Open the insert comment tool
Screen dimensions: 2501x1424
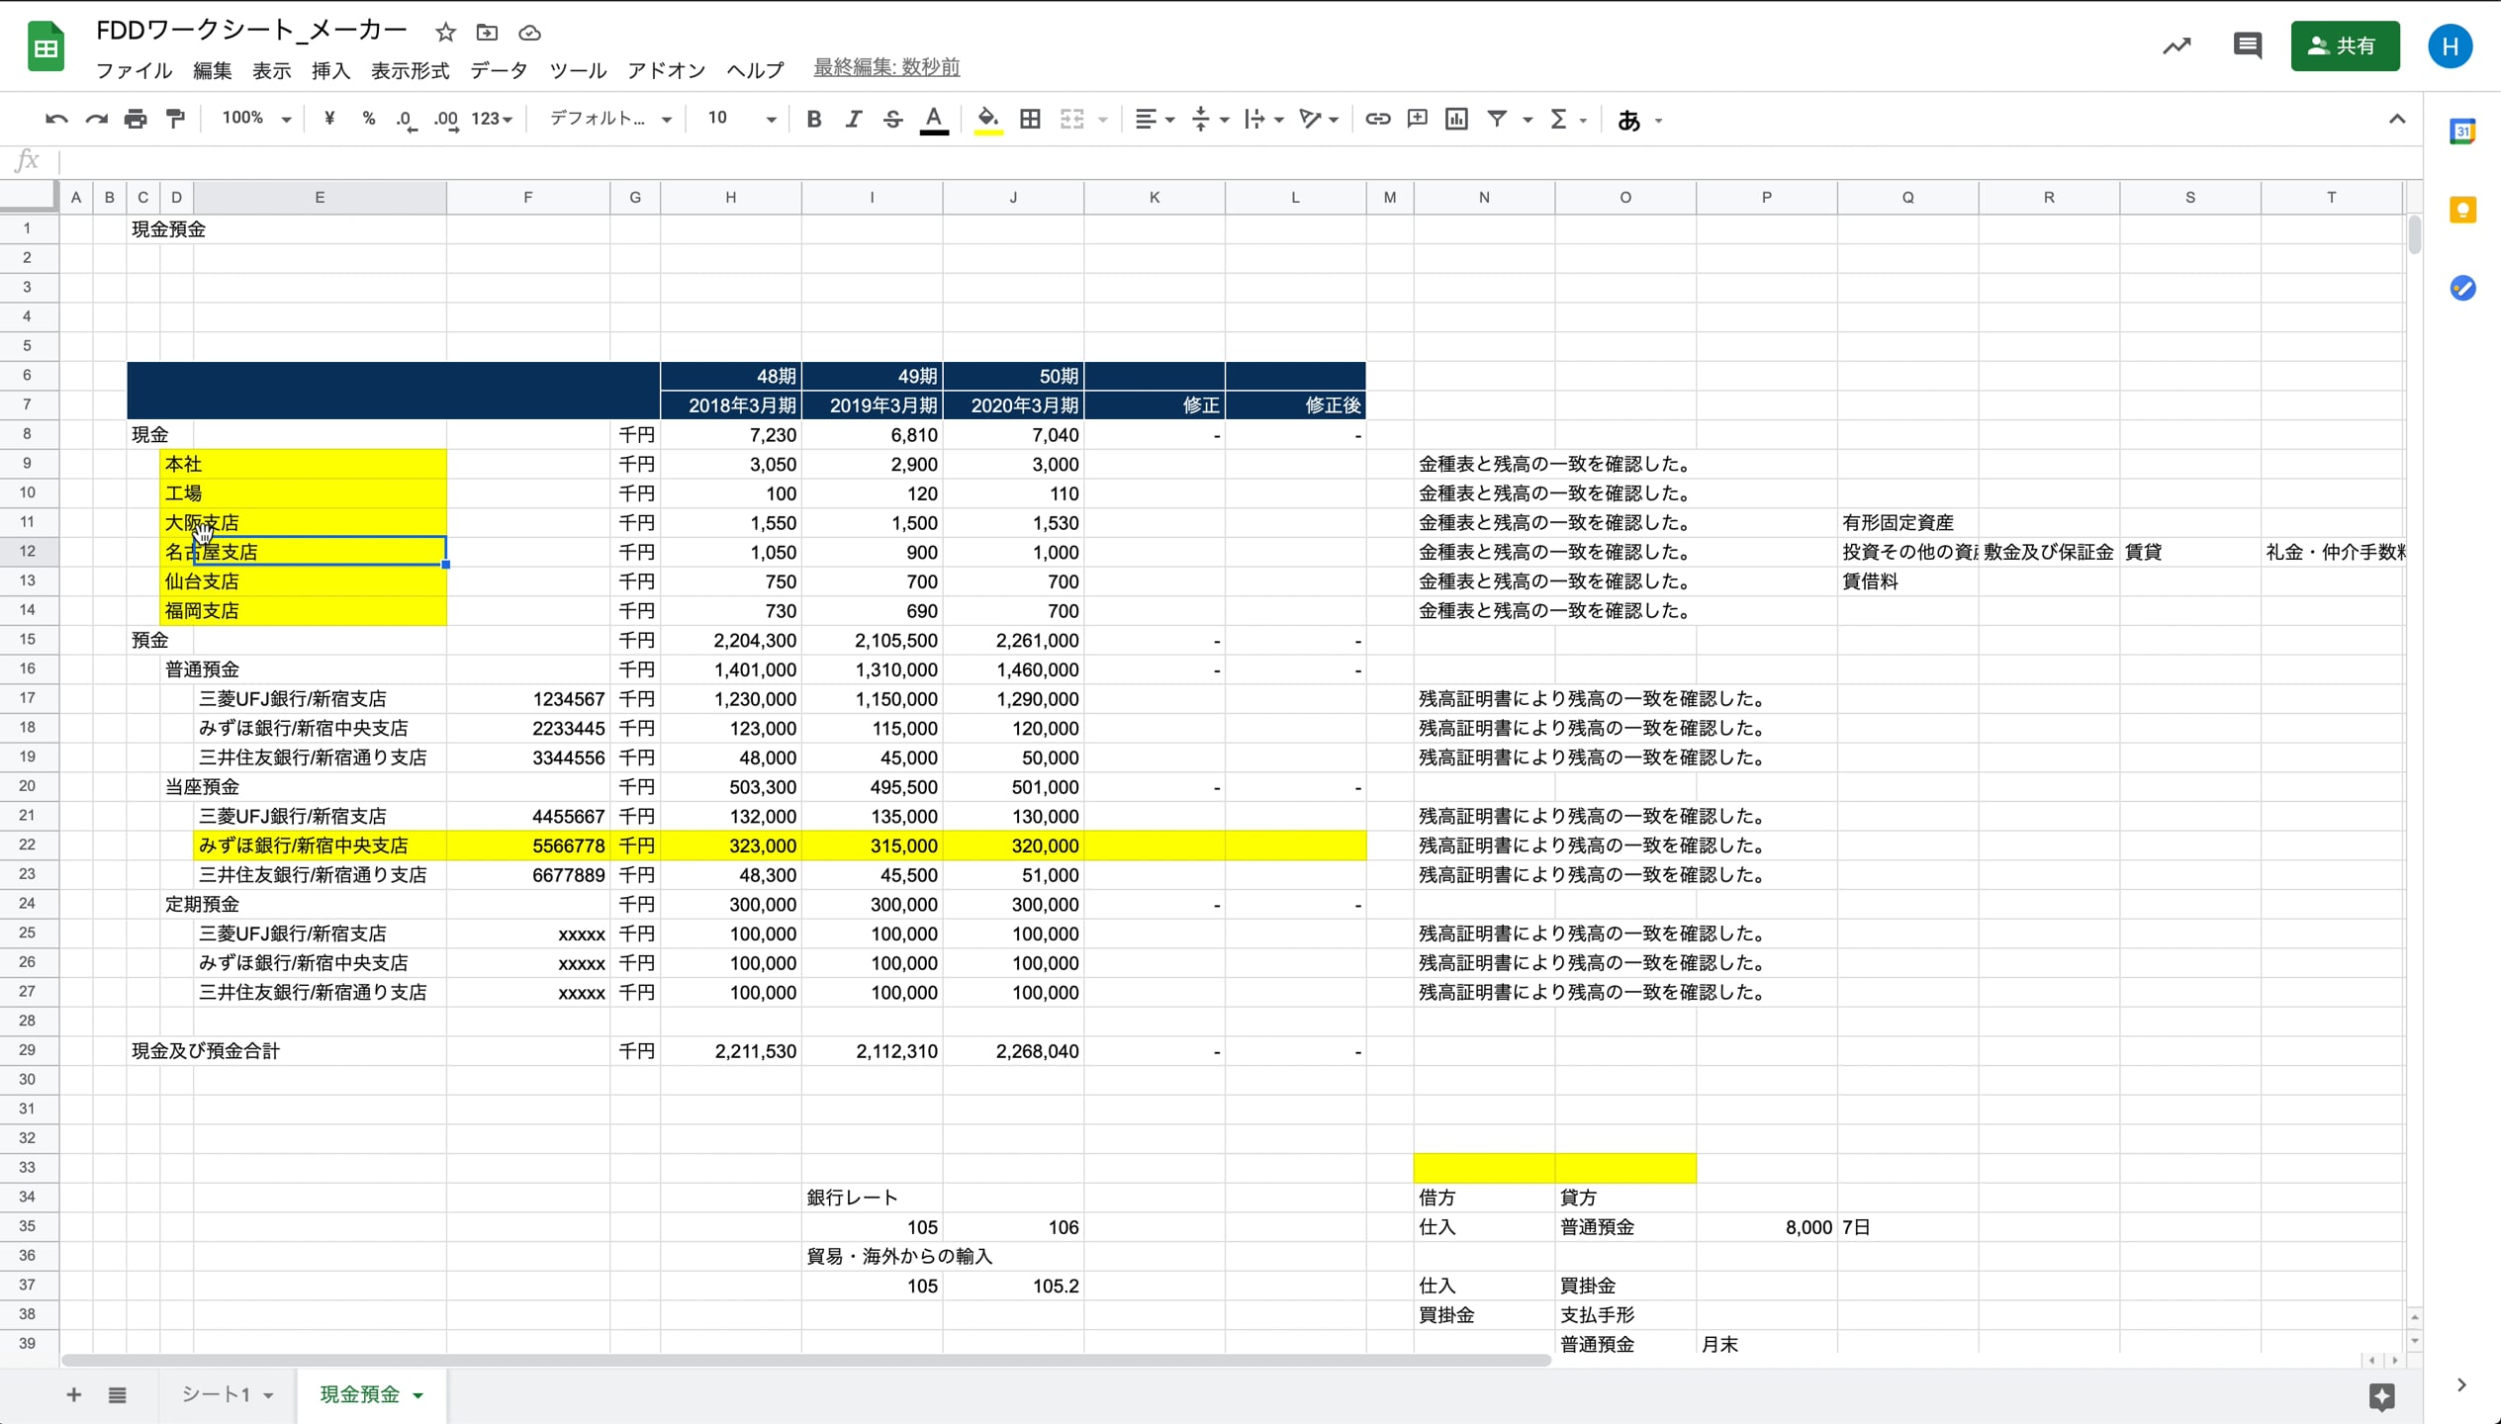pos(1416,118)
